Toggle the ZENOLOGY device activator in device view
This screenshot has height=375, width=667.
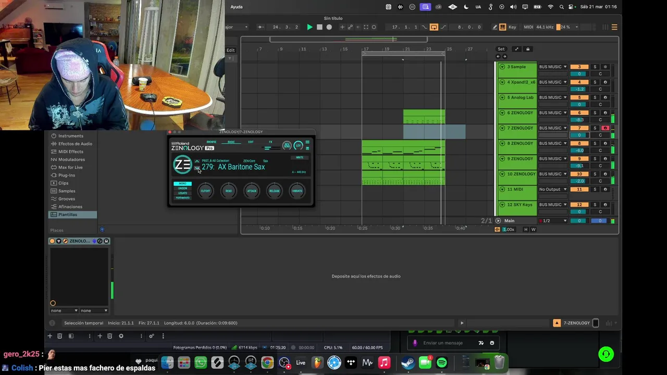coord(52,241)
